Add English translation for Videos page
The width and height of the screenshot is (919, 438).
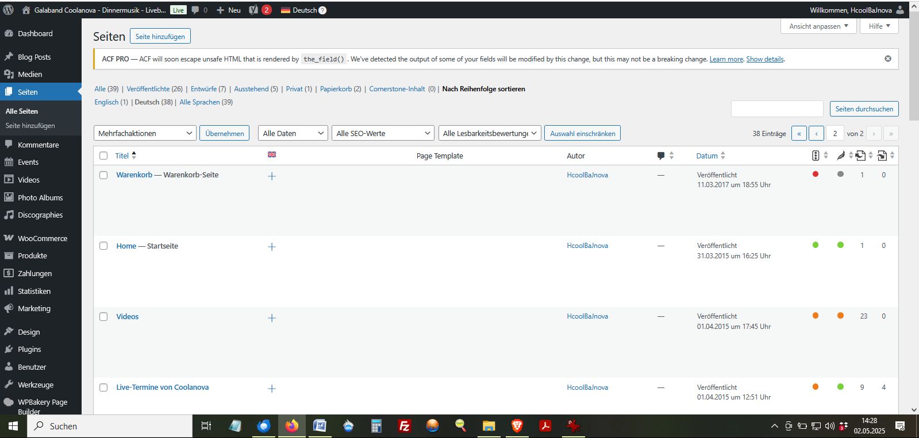point(272,318)
